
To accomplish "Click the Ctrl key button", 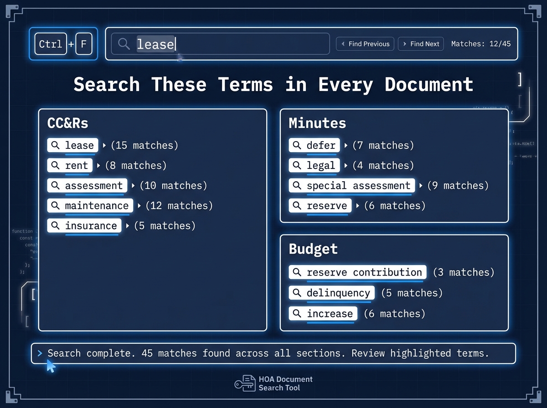I will tap(51, 44).
